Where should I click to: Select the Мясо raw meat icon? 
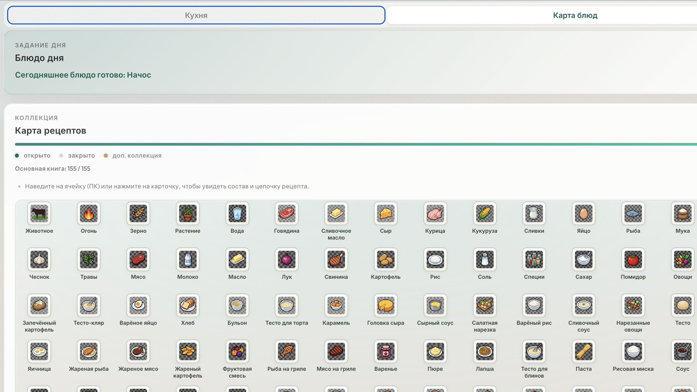(138, 259)
